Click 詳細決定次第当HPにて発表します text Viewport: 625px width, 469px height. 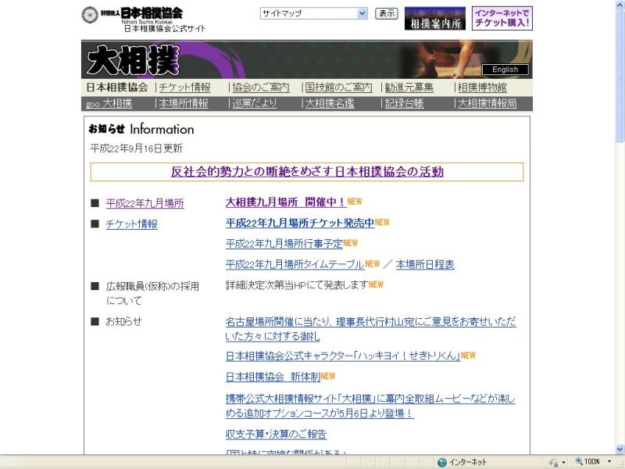click(297, 285)
